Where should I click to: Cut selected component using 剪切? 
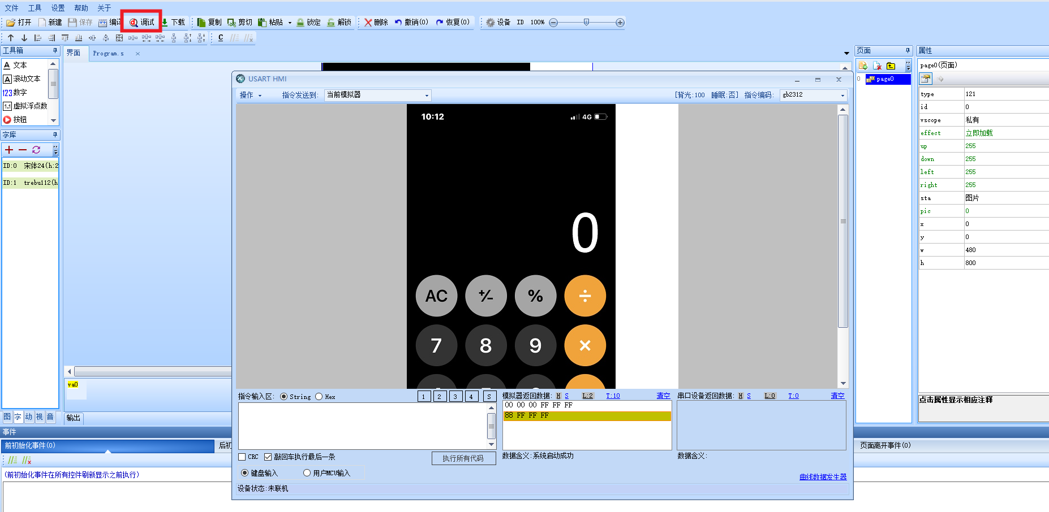[240, 23]
